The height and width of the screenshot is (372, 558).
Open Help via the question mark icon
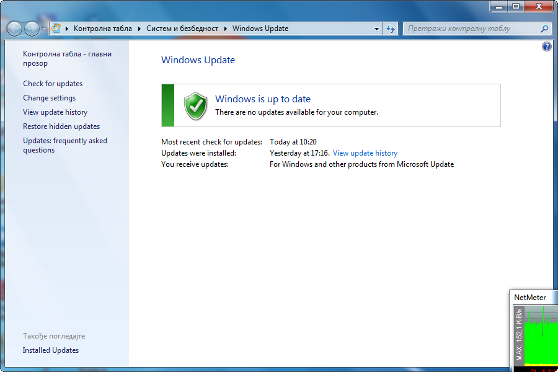[x=547, y=46]
